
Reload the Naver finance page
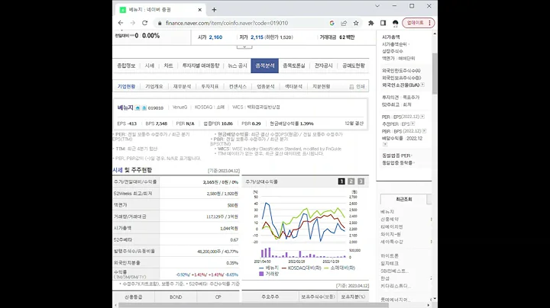144,23
